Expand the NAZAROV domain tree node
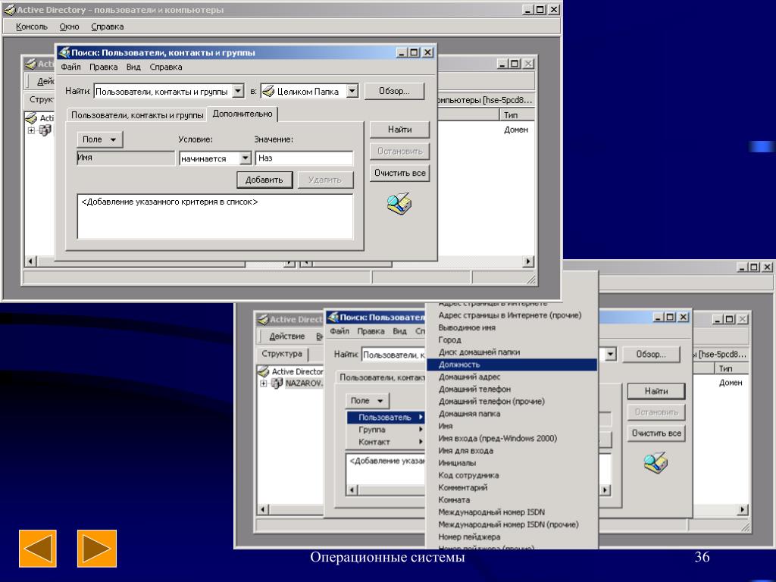The image size is (776, 582). coord(263,383)
